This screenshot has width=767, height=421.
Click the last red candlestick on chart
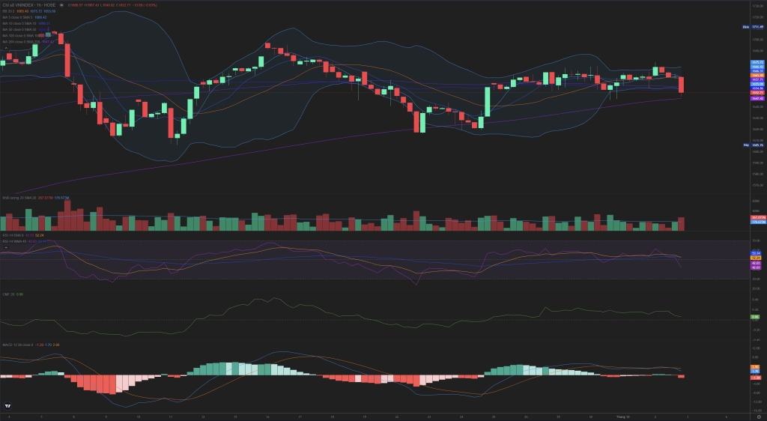[681, 85]
